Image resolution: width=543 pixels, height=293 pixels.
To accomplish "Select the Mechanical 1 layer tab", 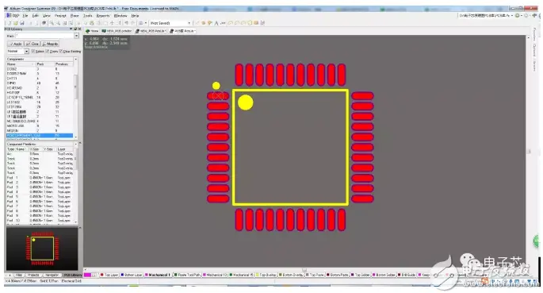I will tap(158, 275).
